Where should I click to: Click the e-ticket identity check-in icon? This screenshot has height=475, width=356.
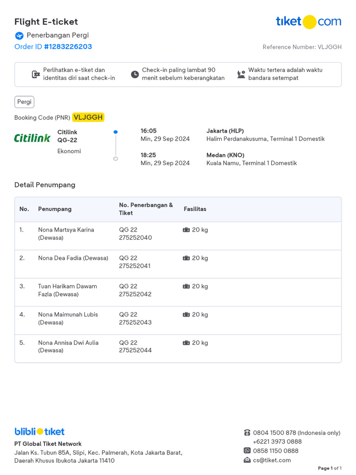(36, 74)
